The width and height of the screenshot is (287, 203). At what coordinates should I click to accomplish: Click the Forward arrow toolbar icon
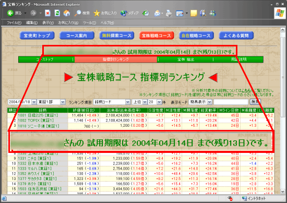pyautogui.click(x=33, y=13)
